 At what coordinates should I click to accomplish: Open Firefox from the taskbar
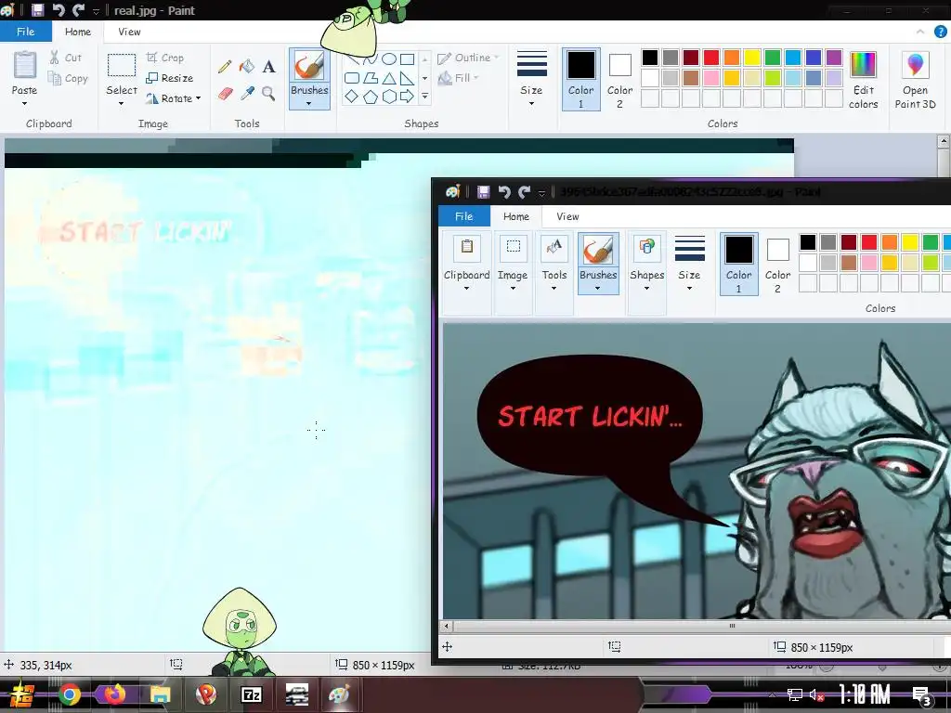coord(114,694)
